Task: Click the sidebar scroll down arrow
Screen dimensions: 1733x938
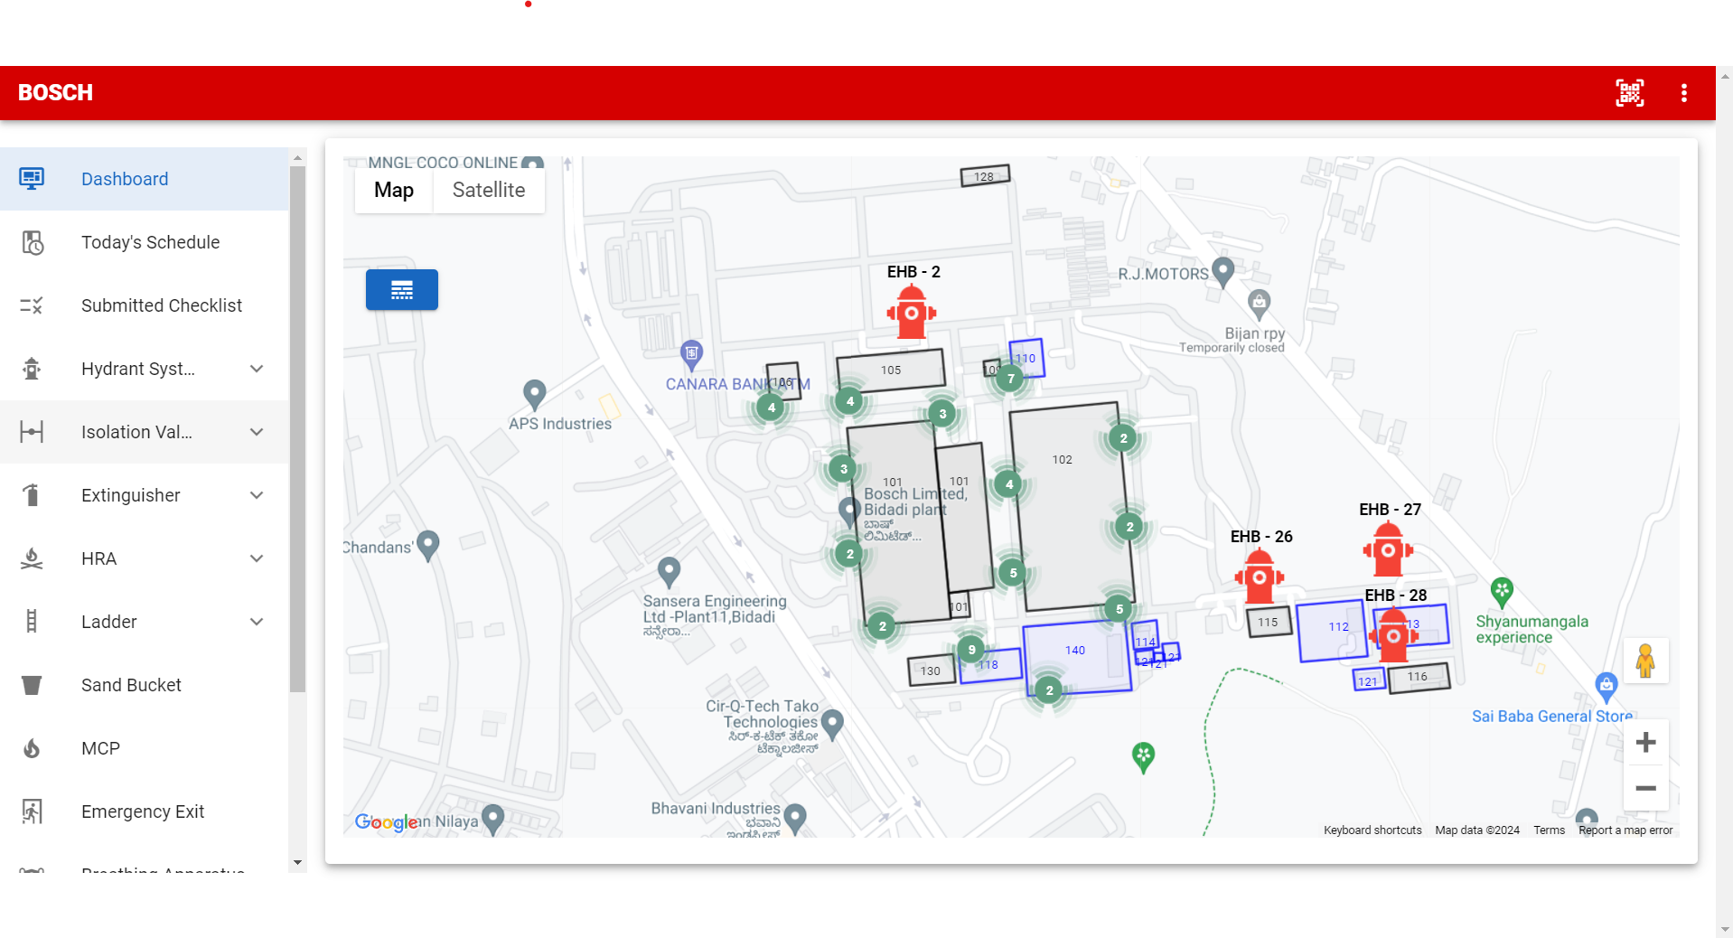Action: [297, 863]
